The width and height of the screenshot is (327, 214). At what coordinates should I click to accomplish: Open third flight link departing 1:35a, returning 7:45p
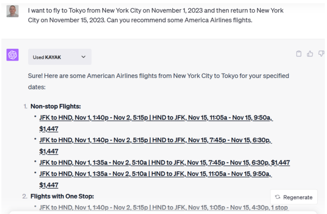[165, 163]
